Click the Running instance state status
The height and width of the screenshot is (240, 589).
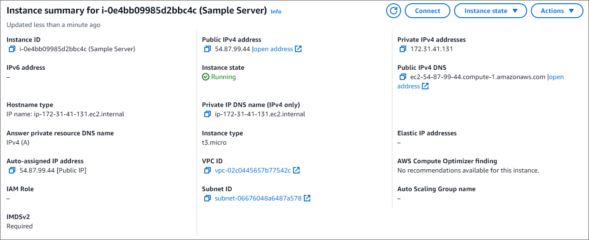(x=223, y=77)
